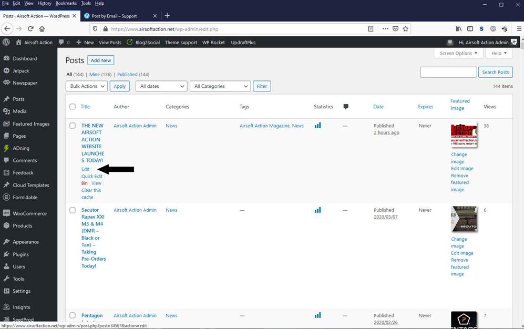Open Appearance settings in sidebar
524x329 pixels.
coord(26,242)
